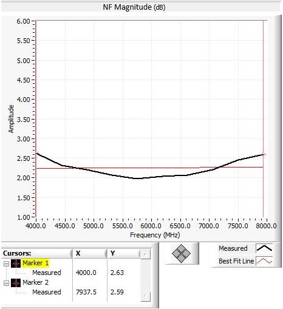Click the X column header
The height and width of the screenshot is (309, 283).
pyautogui.click(x=90, y=253)
